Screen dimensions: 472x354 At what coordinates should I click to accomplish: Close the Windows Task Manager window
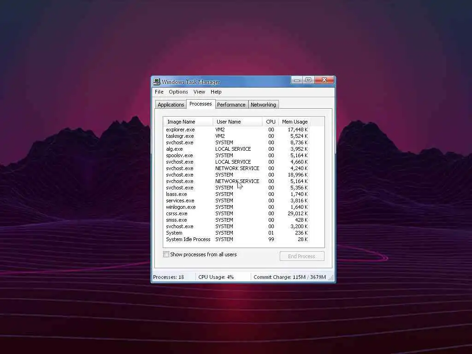[324, 80]
